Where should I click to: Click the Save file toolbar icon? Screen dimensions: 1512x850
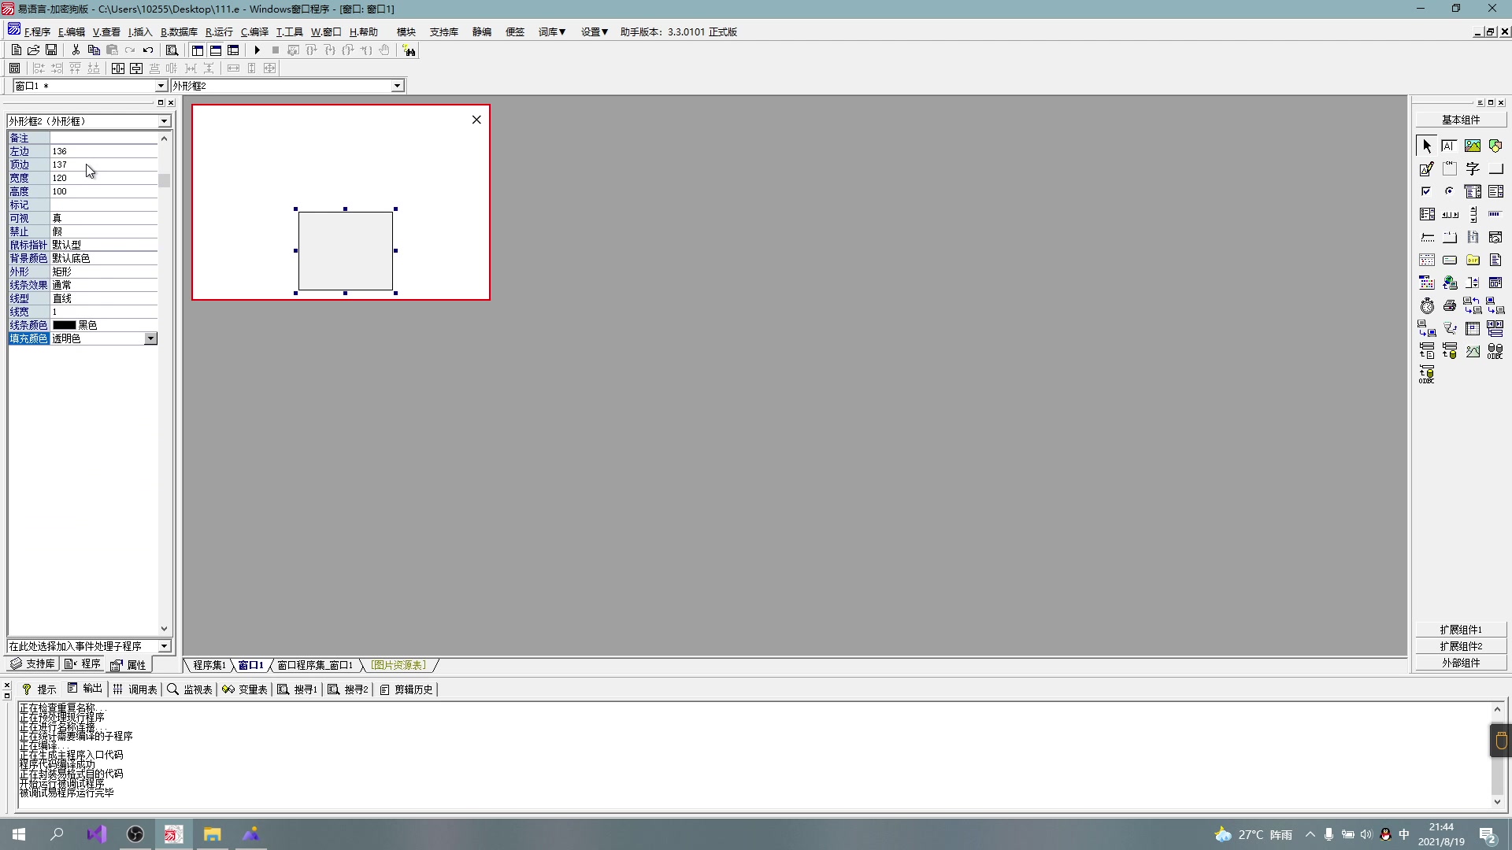click(x=51, y=50)
